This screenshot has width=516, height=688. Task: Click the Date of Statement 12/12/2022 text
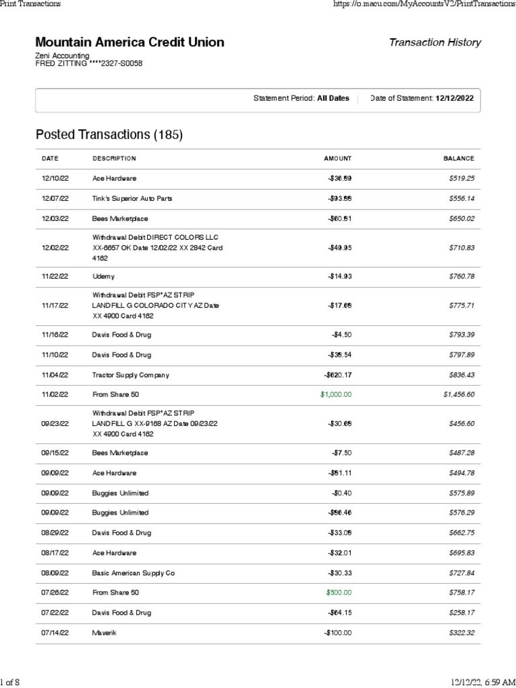[421, 98]
